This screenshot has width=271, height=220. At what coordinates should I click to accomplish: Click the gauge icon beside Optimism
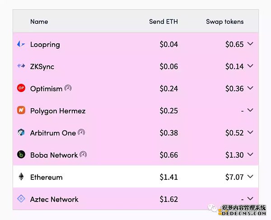point(68,88)
